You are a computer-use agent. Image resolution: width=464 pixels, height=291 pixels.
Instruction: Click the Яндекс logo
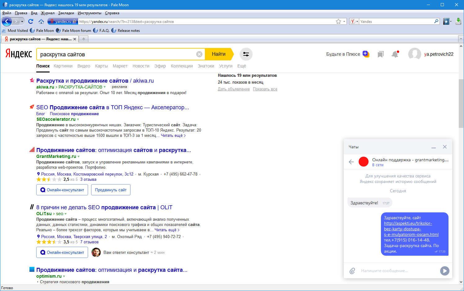pyautogui.click(x=19, y=54)
